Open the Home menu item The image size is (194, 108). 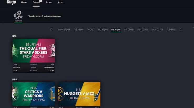tap(24, 2)
